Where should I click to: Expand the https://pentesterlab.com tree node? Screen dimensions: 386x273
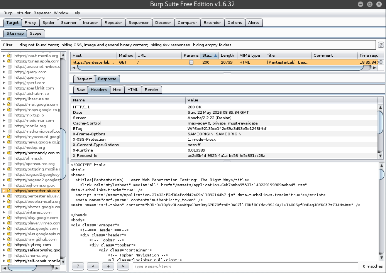pos(4,190)
